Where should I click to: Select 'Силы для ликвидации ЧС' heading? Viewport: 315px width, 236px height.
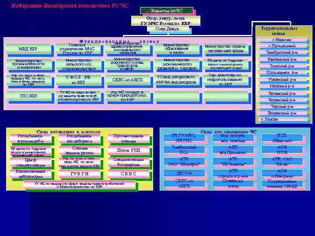click(x=229, y=132)
